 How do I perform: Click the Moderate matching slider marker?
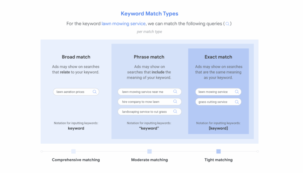tap(149, 151)
